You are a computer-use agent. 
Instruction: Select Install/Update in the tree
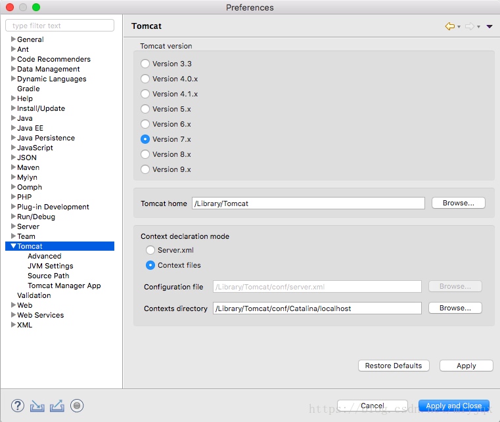[x=41, y=108]
